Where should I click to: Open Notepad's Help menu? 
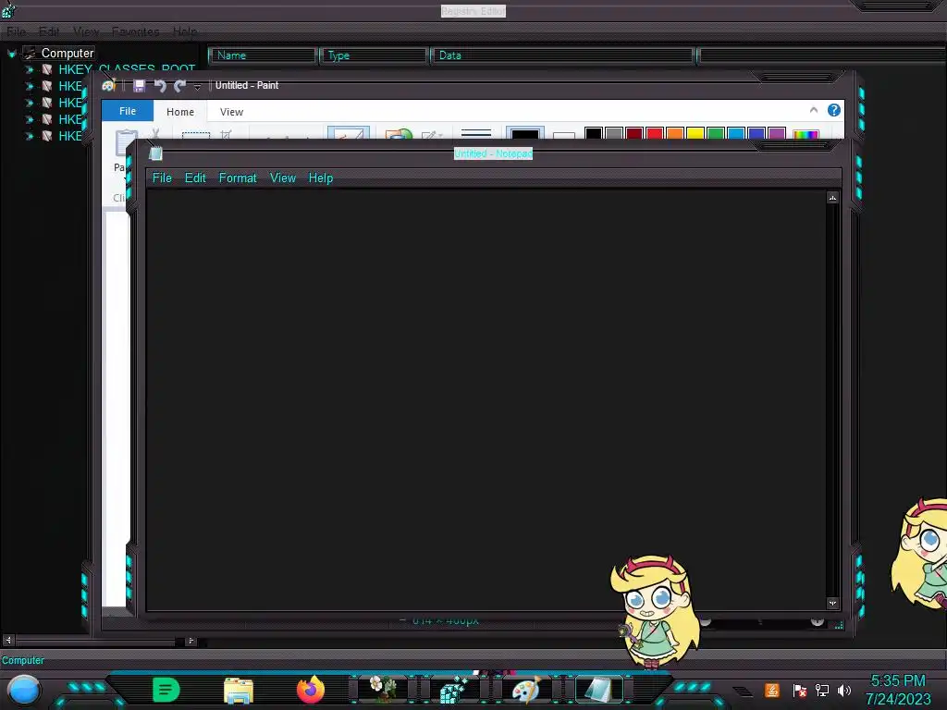point(321,178)
